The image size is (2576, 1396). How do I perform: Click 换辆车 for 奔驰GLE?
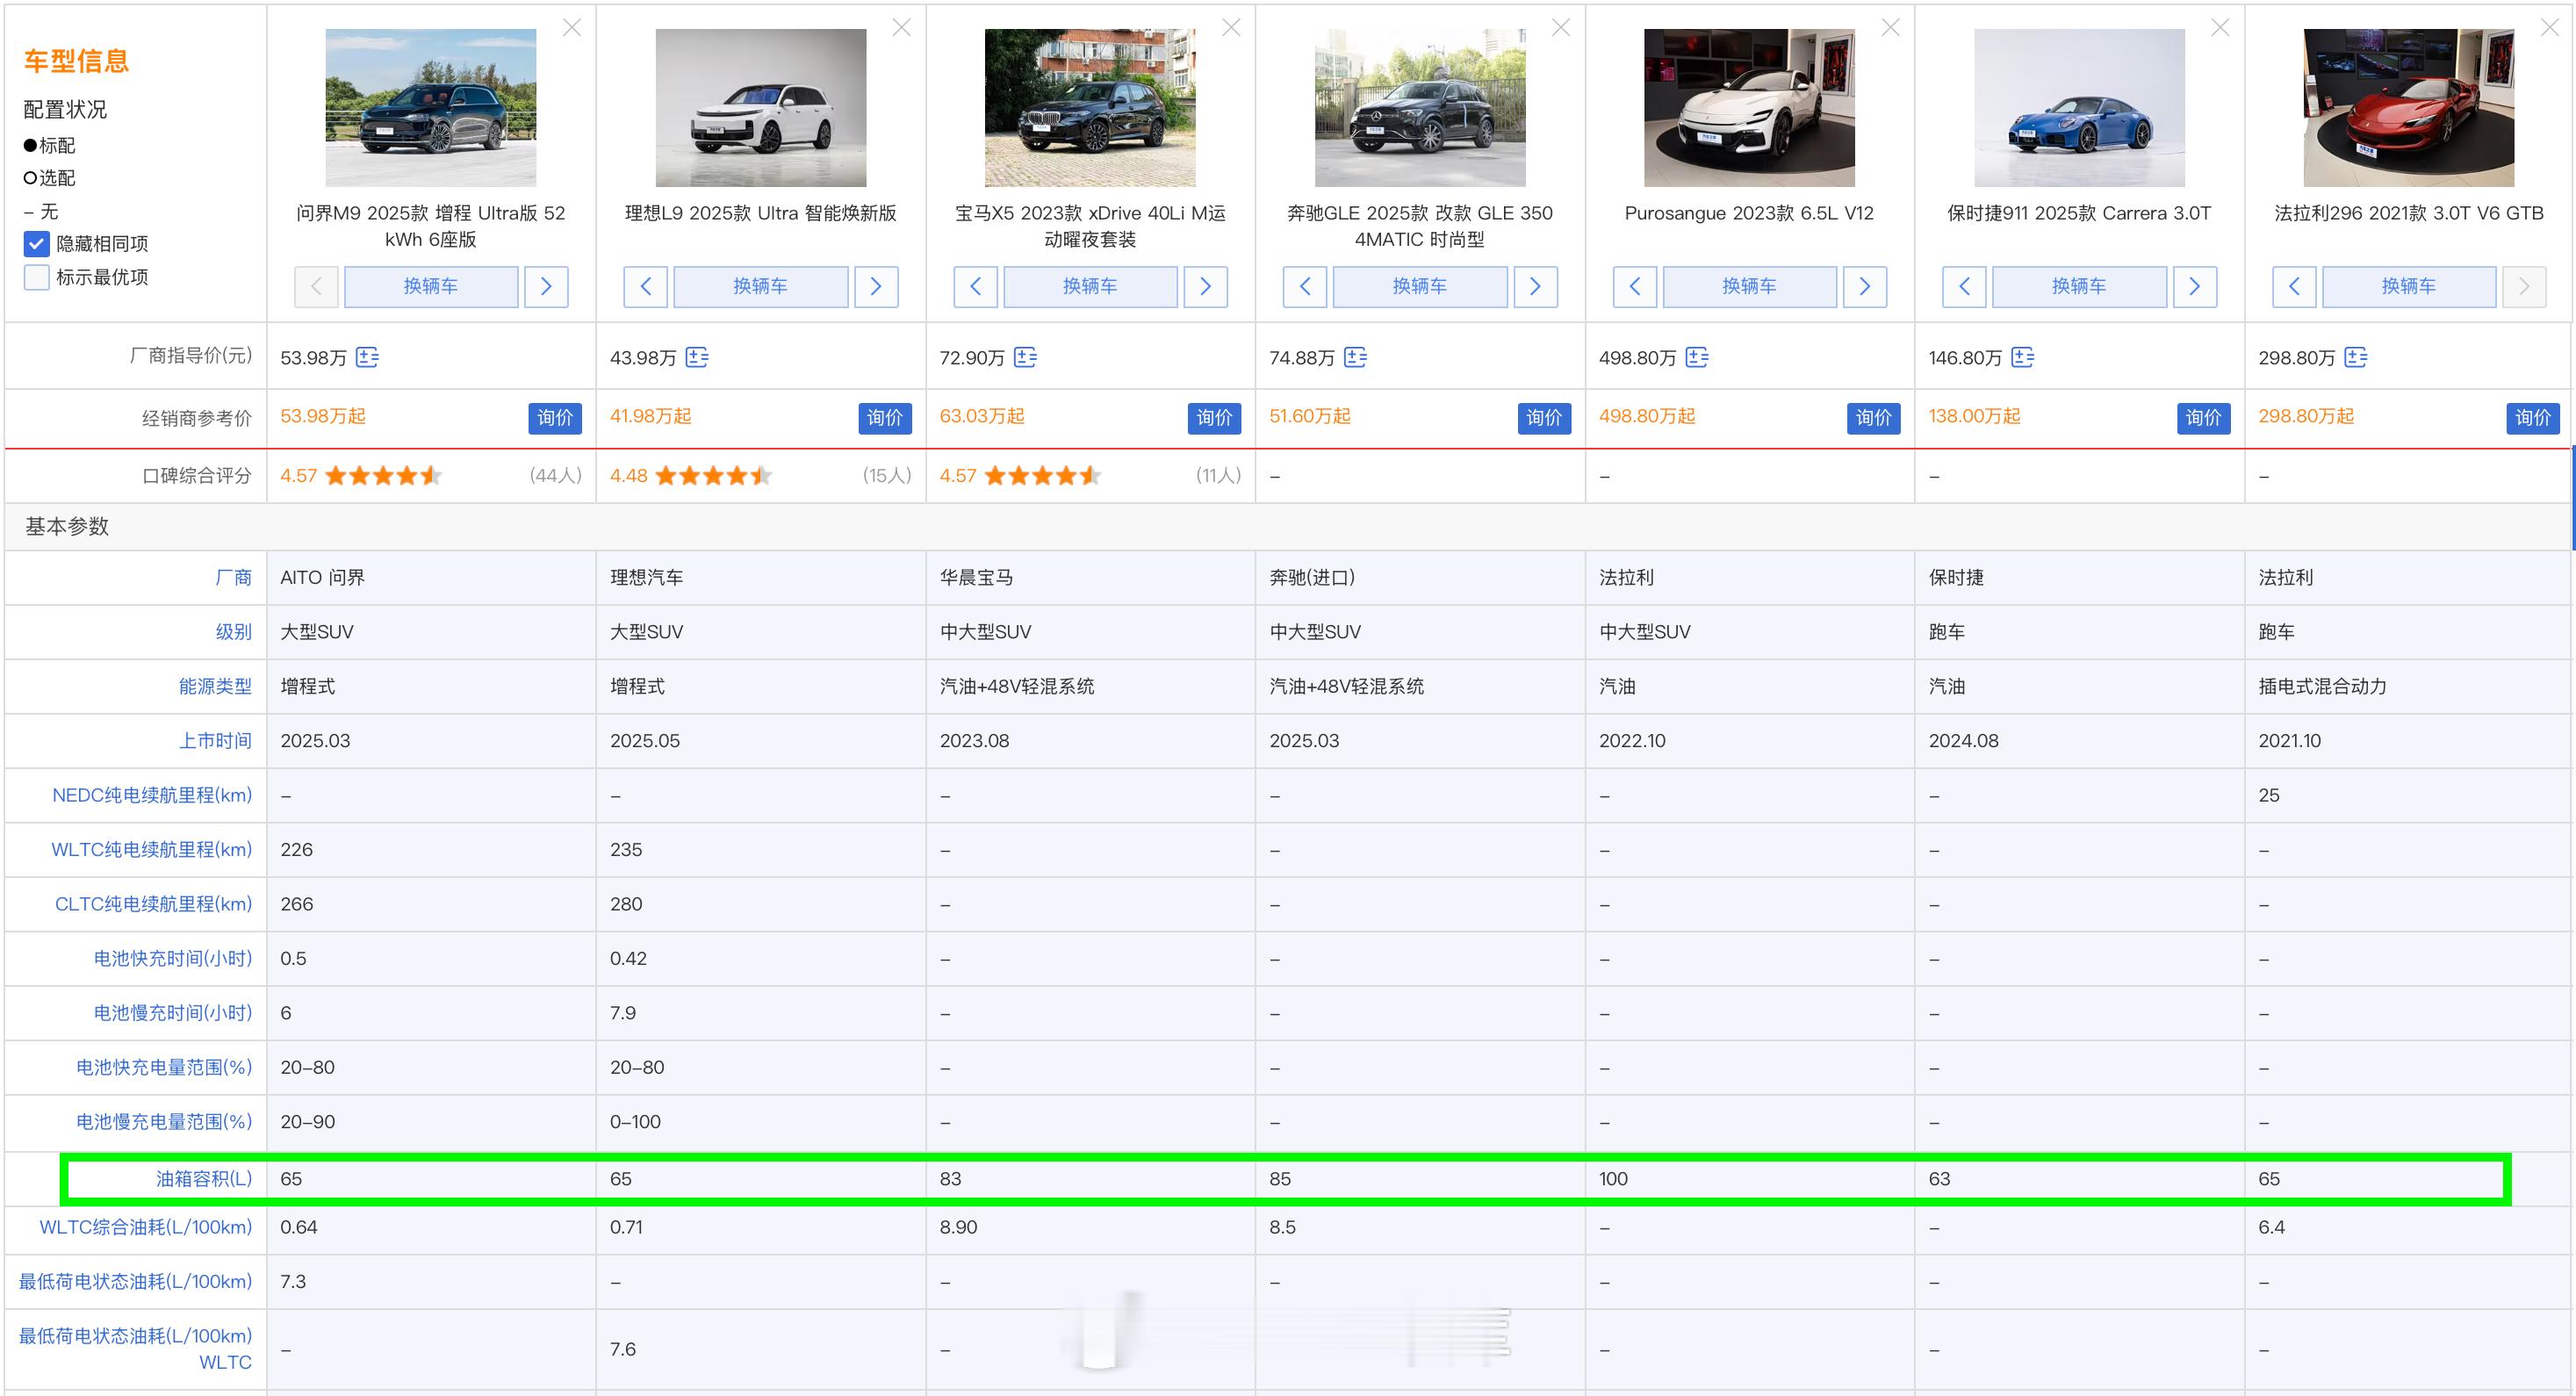(x=1420, y=287)
